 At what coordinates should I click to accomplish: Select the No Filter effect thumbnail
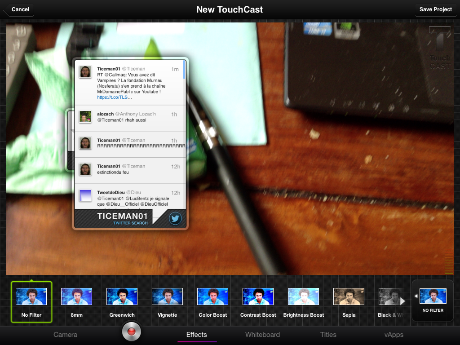tap(31, 302)
